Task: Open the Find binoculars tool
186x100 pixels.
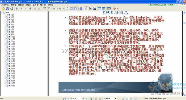Action: 81,9
